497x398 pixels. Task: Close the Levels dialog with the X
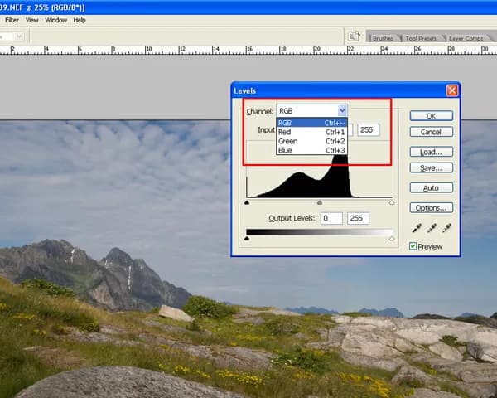pyautogui.click(x=452, y=90)
